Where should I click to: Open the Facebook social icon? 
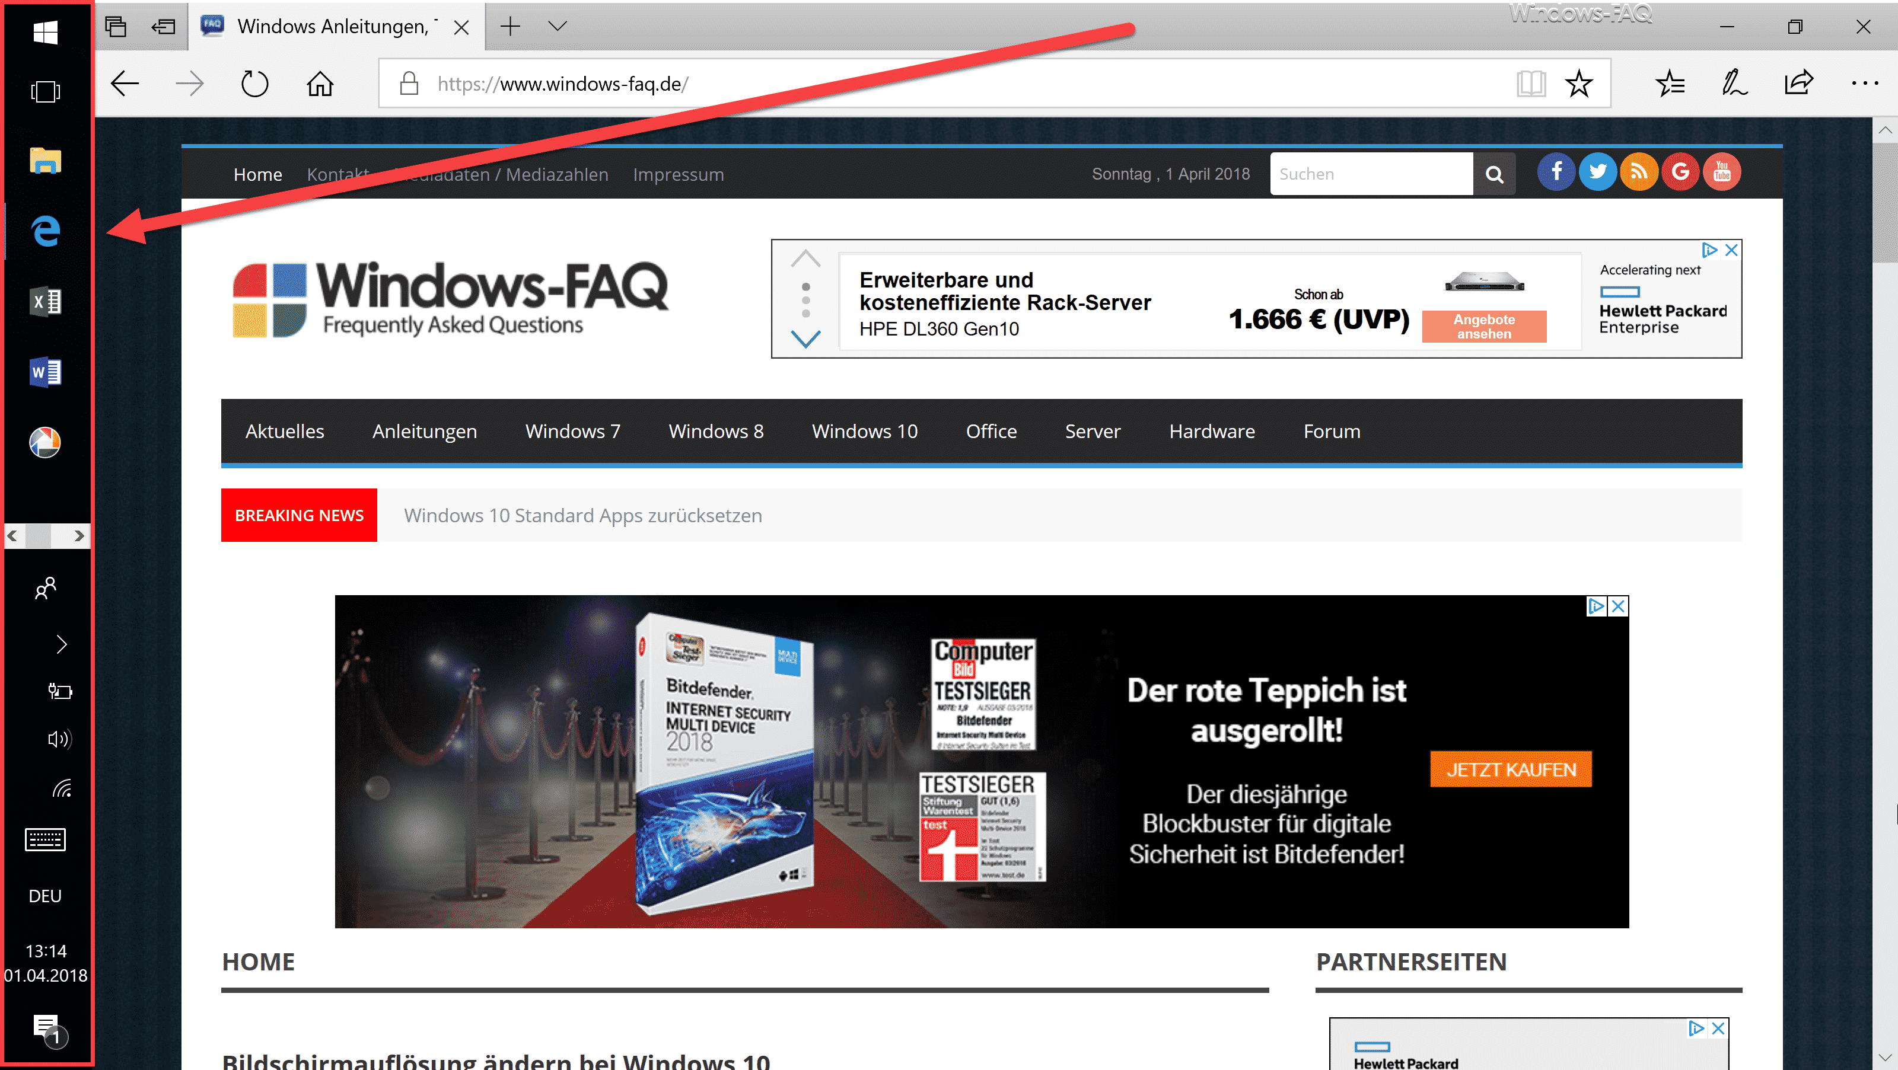click(x=1556, y=173)
